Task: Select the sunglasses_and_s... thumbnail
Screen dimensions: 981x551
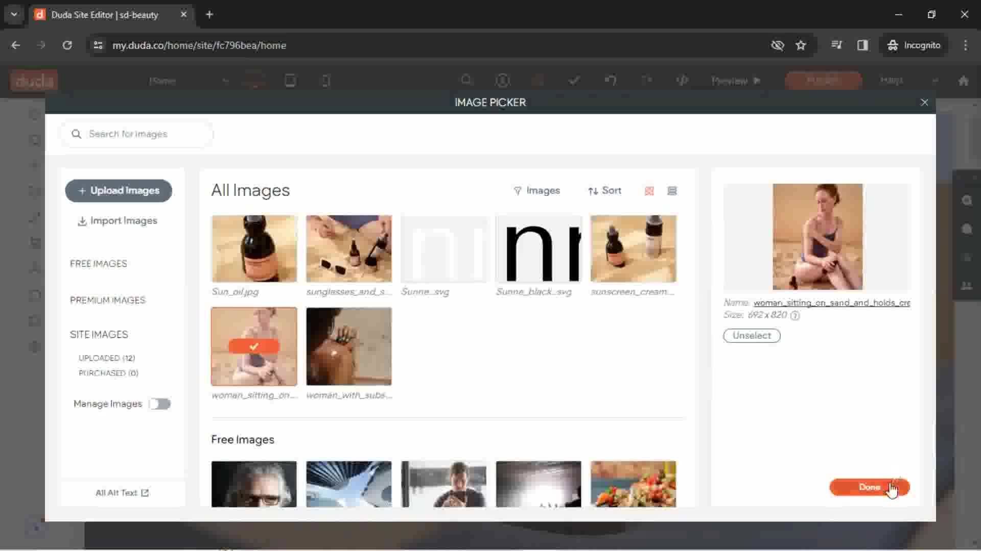Action: tap(349, 249)
